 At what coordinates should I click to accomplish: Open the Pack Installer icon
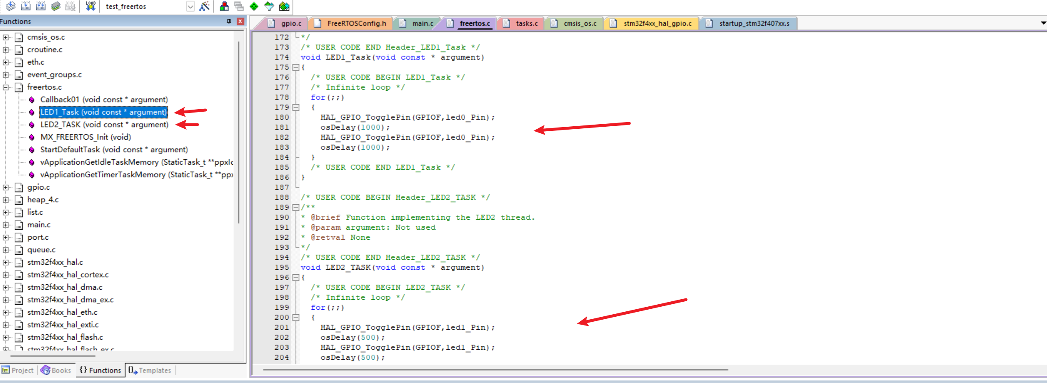point(284,6)
